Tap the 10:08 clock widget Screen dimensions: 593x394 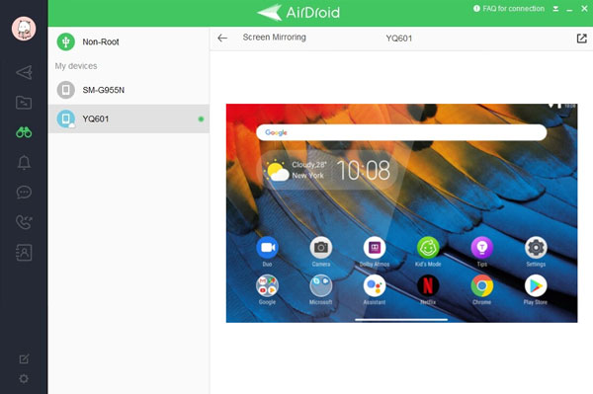[x=363, y=171]
